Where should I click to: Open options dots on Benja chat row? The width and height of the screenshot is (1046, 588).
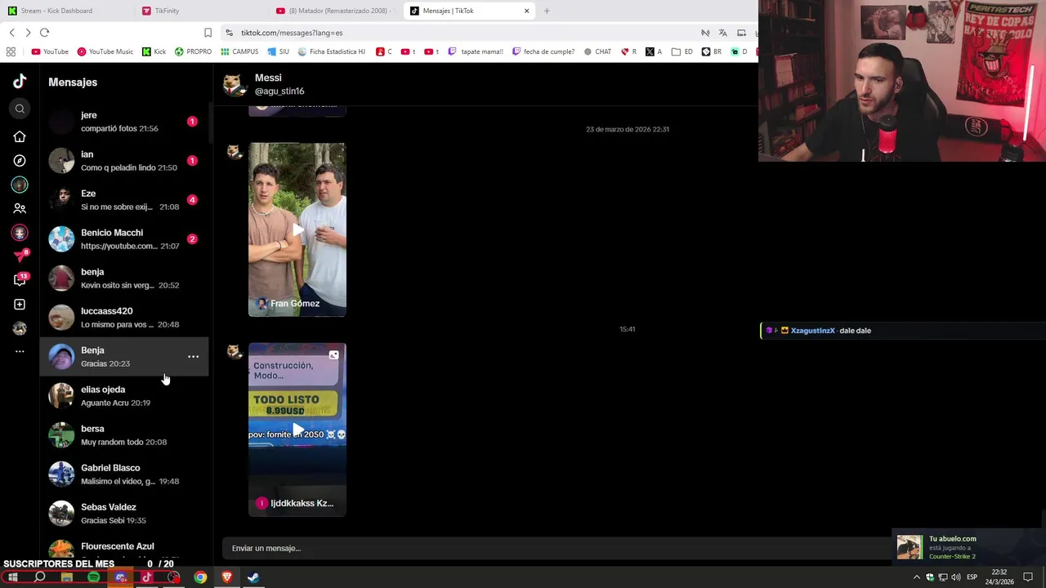194,357
